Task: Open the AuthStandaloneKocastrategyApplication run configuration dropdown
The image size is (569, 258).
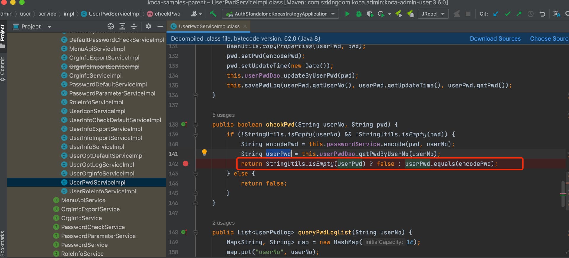Action: point(281,14)
